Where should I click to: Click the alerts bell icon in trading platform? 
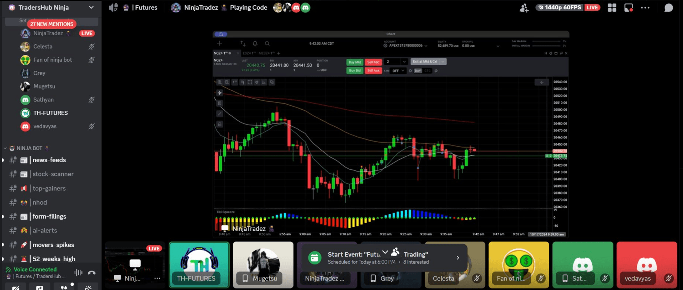coord(255,43)
